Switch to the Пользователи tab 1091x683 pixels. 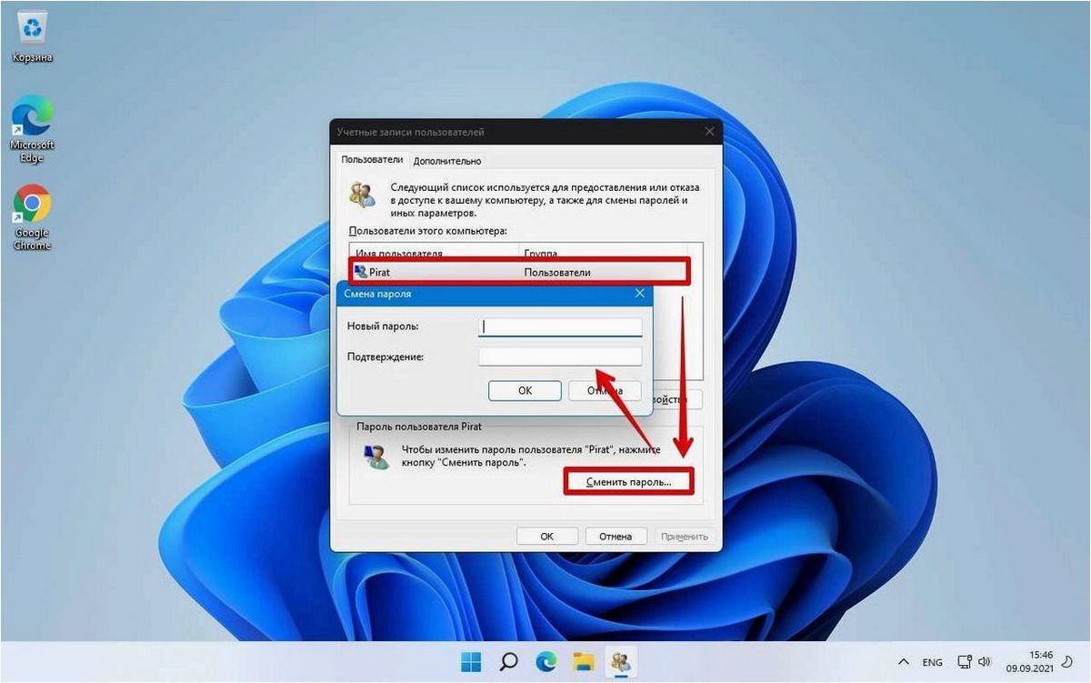(372, 160)
